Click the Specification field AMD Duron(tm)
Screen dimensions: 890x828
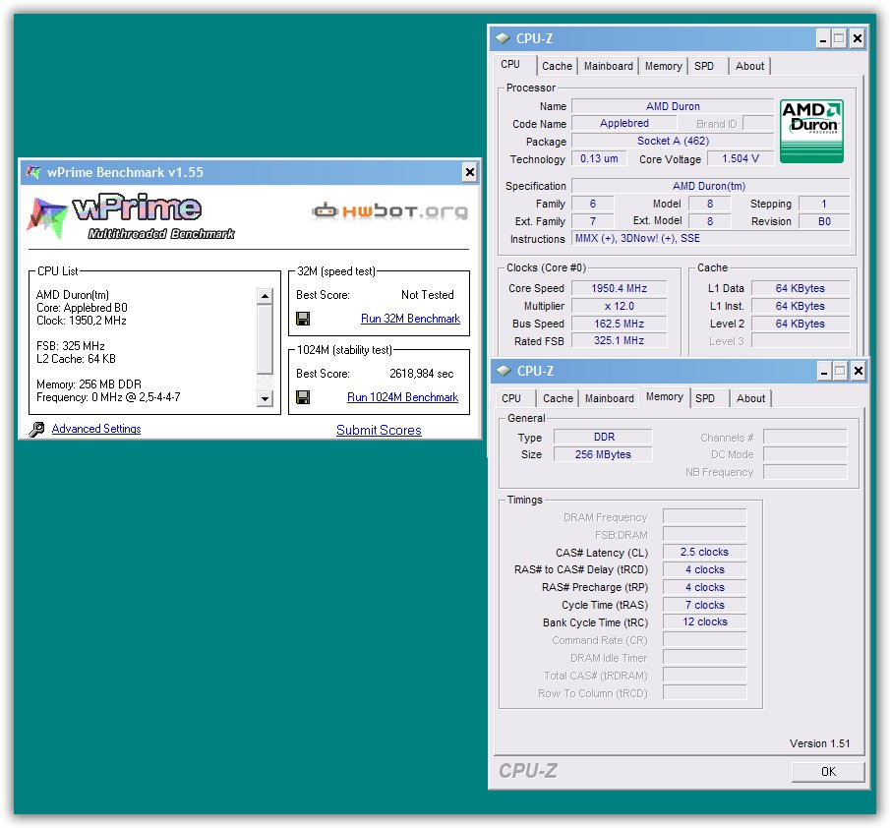click(x=710, y=186)
